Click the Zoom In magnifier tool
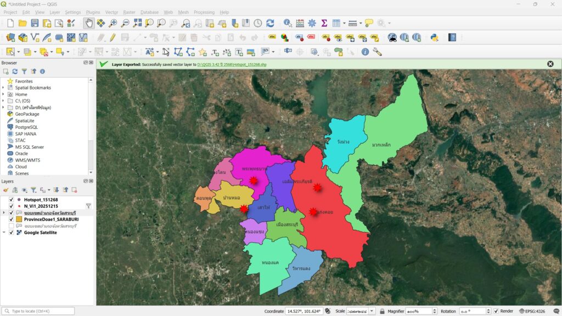Image resolution: width=562 pixels, height=316 pixels. click(x=113, y=23)
